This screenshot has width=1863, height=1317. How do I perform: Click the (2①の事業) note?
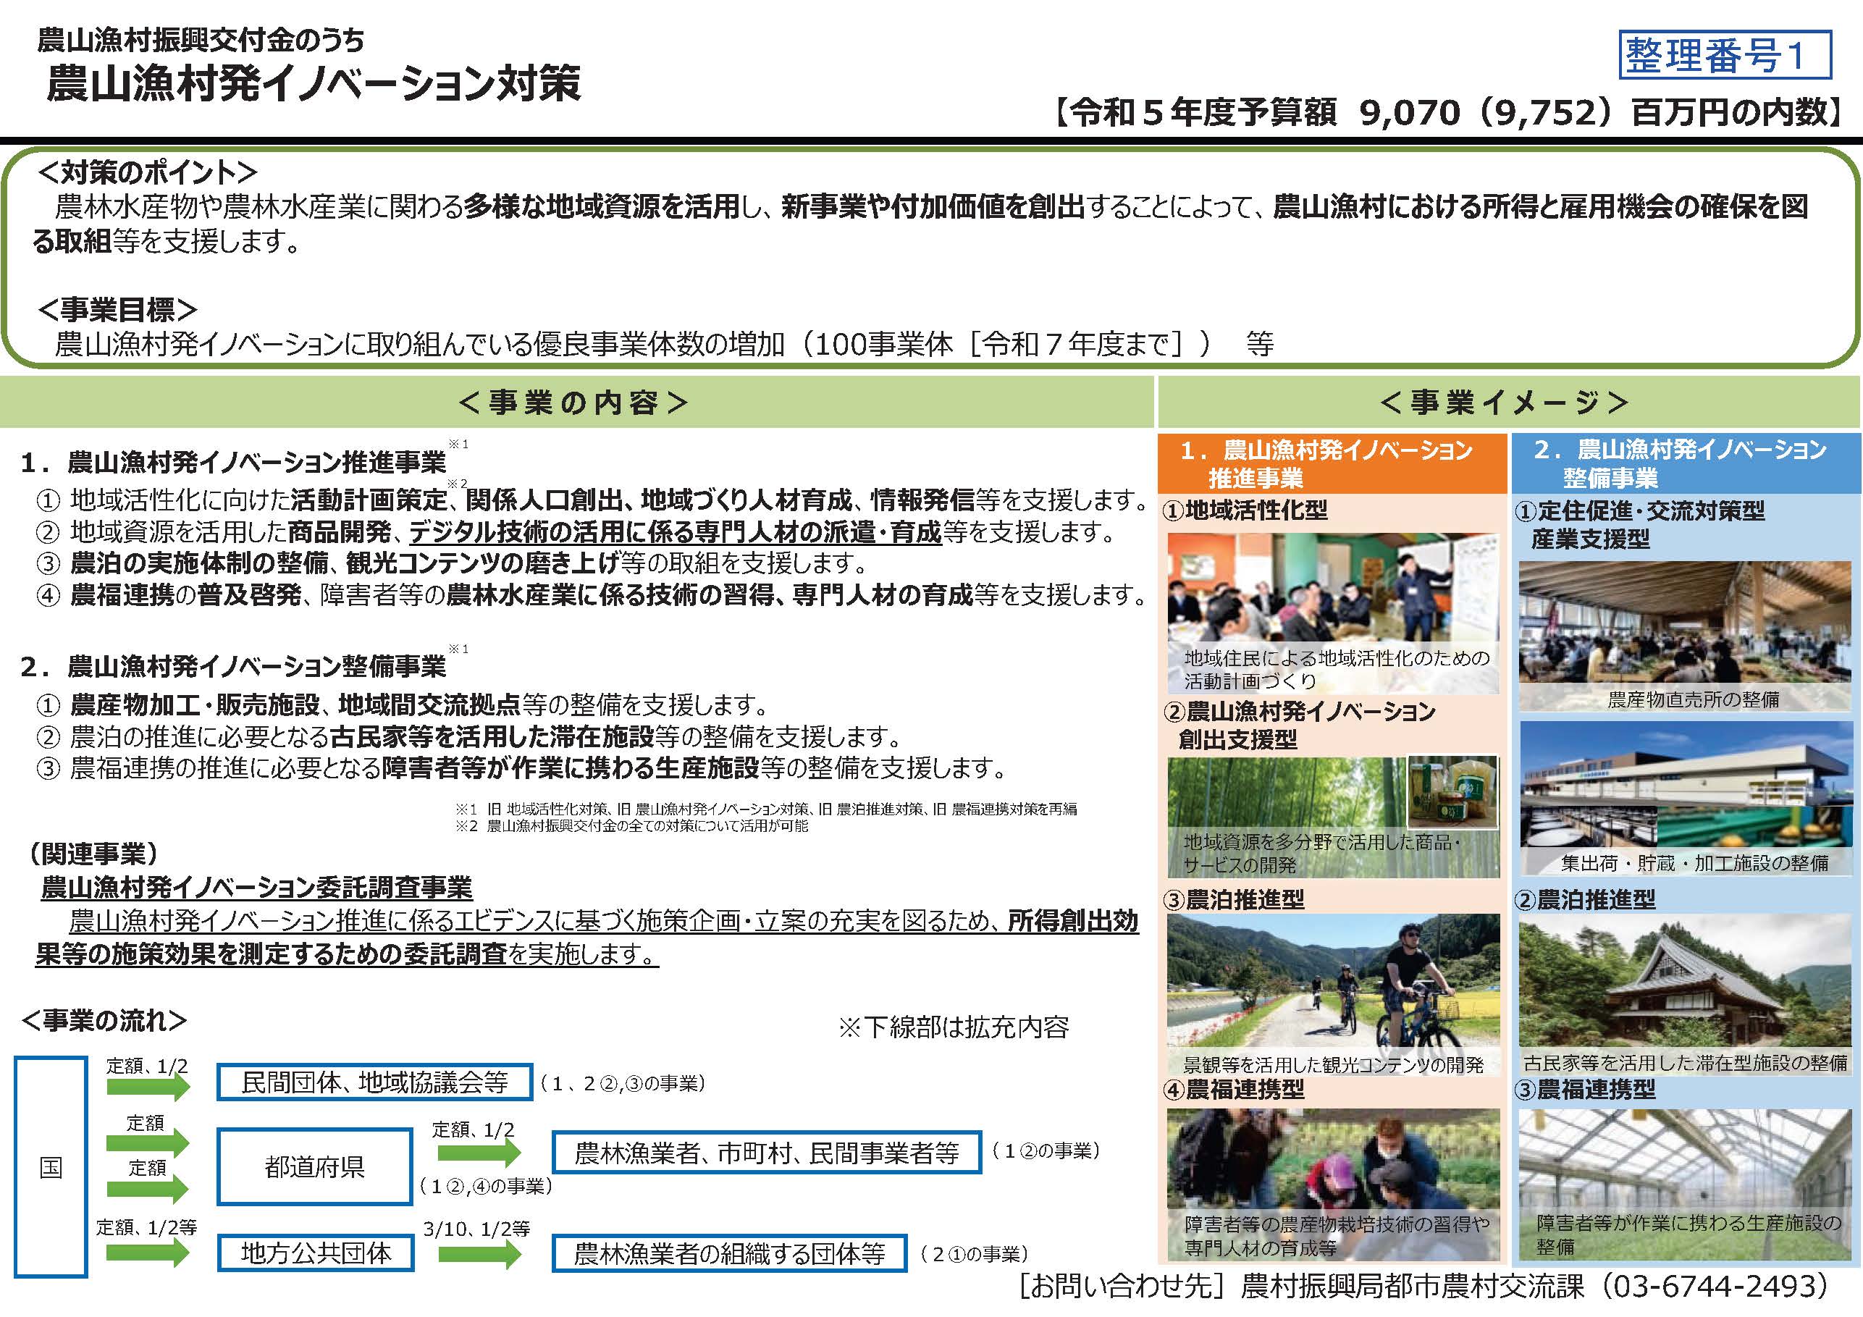(x=975, y=1255)
